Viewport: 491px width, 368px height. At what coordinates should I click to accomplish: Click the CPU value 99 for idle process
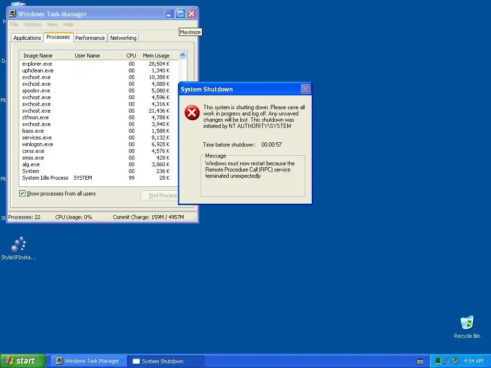131,178
